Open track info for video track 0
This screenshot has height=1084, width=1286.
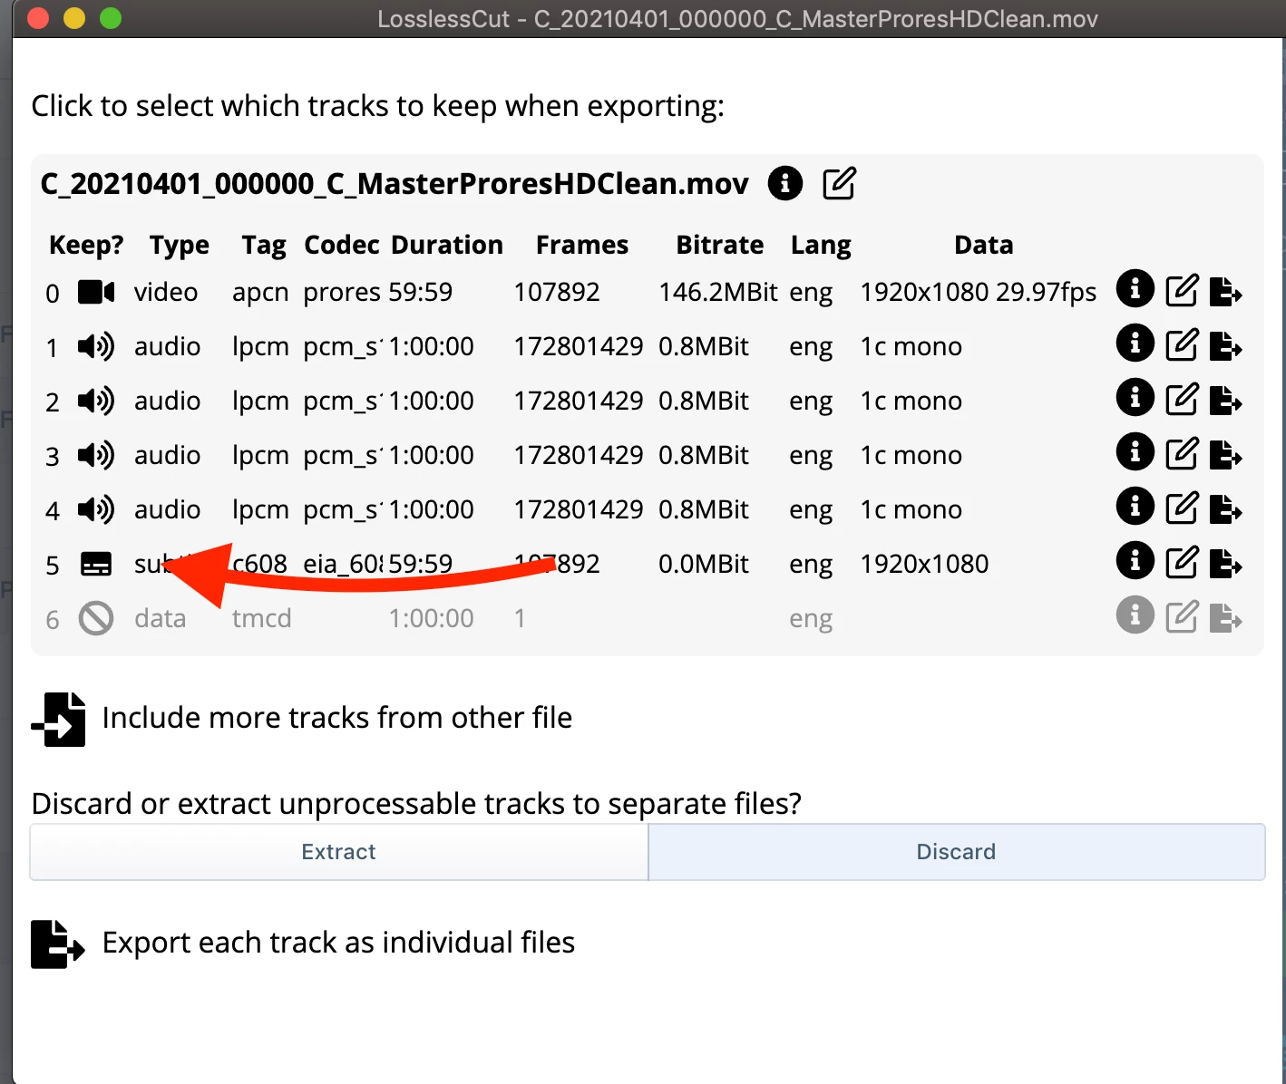tap(1135, 289)
